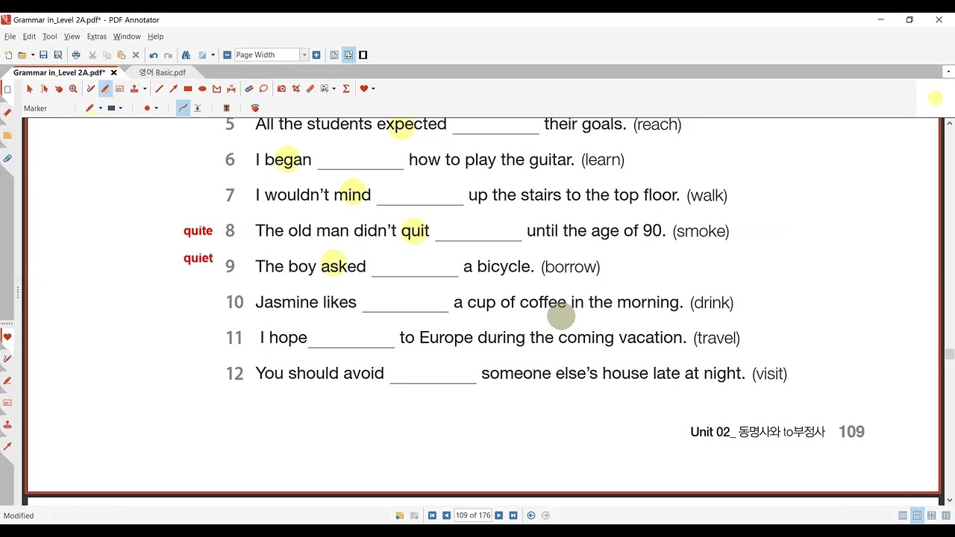Go to the previous page
The height and width of the screenshot is (537, 955).
click(x=446, y=515)
